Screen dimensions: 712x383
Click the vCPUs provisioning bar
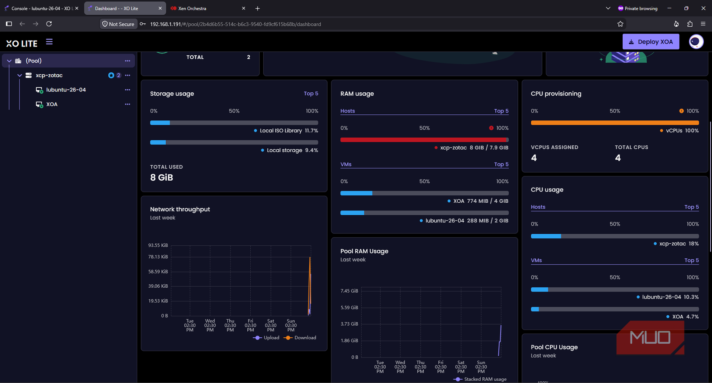click(614, 123)
